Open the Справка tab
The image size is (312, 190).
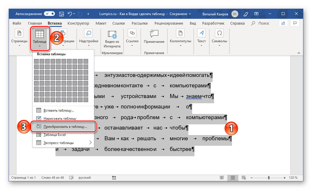tap(237, 23)
